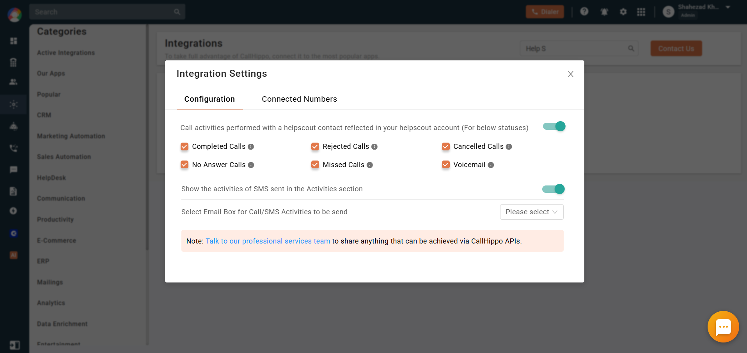Close the Integration Settings dialog

click(570, 74)
